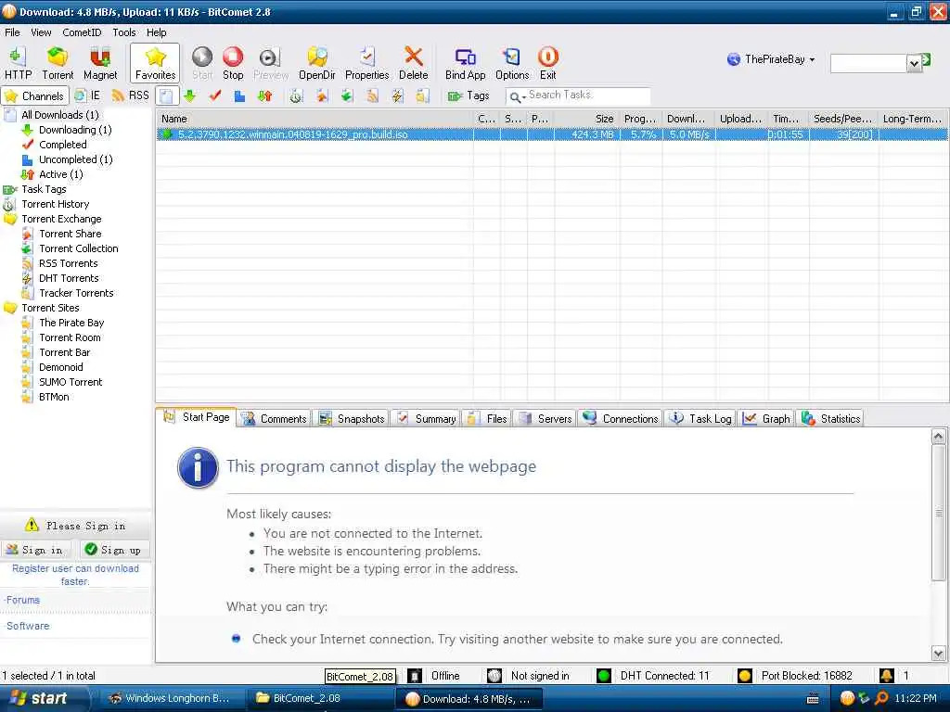Open the File menu
This screenshot has width=950, height=712.
(x=12, y=32)
